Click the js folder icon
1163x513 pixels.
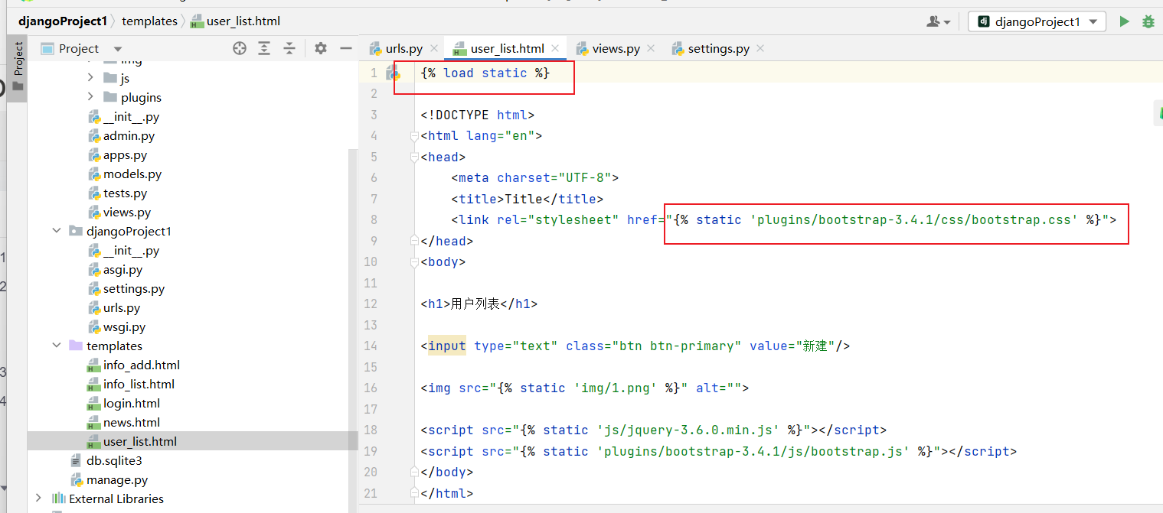[109, 78]
